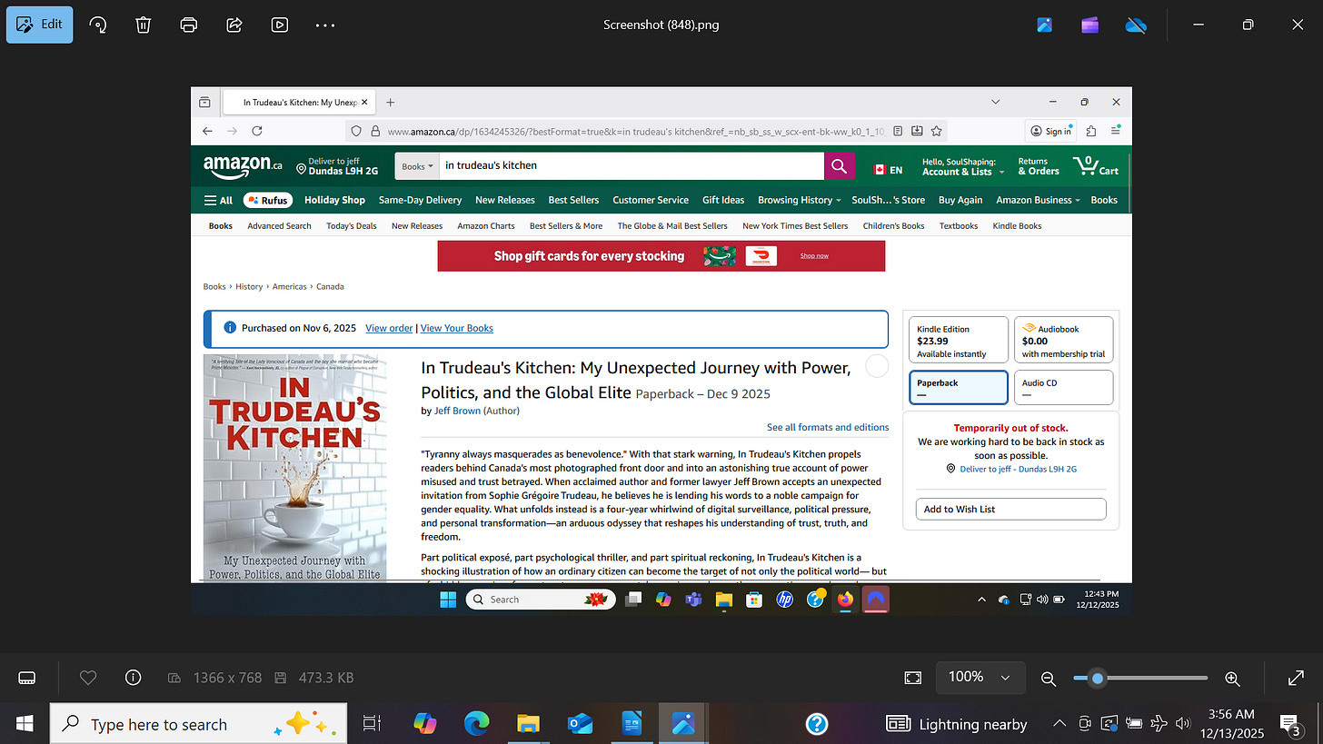Open the All hamburger menu on Amazon page

point(218,200)
